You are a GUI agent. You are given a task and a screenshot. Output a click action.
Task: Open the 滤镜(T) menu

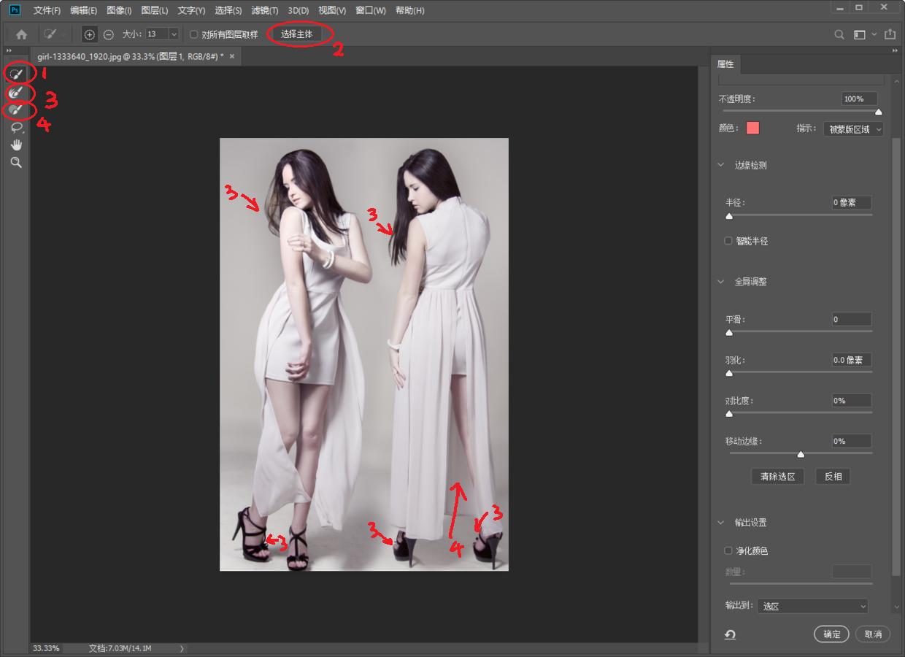pos(264,11)
